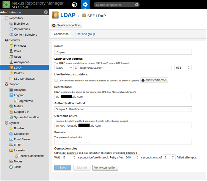Viewport: 207px width, 181px height.
Task: Decrease the port number 636
Action: pos(189,69)
